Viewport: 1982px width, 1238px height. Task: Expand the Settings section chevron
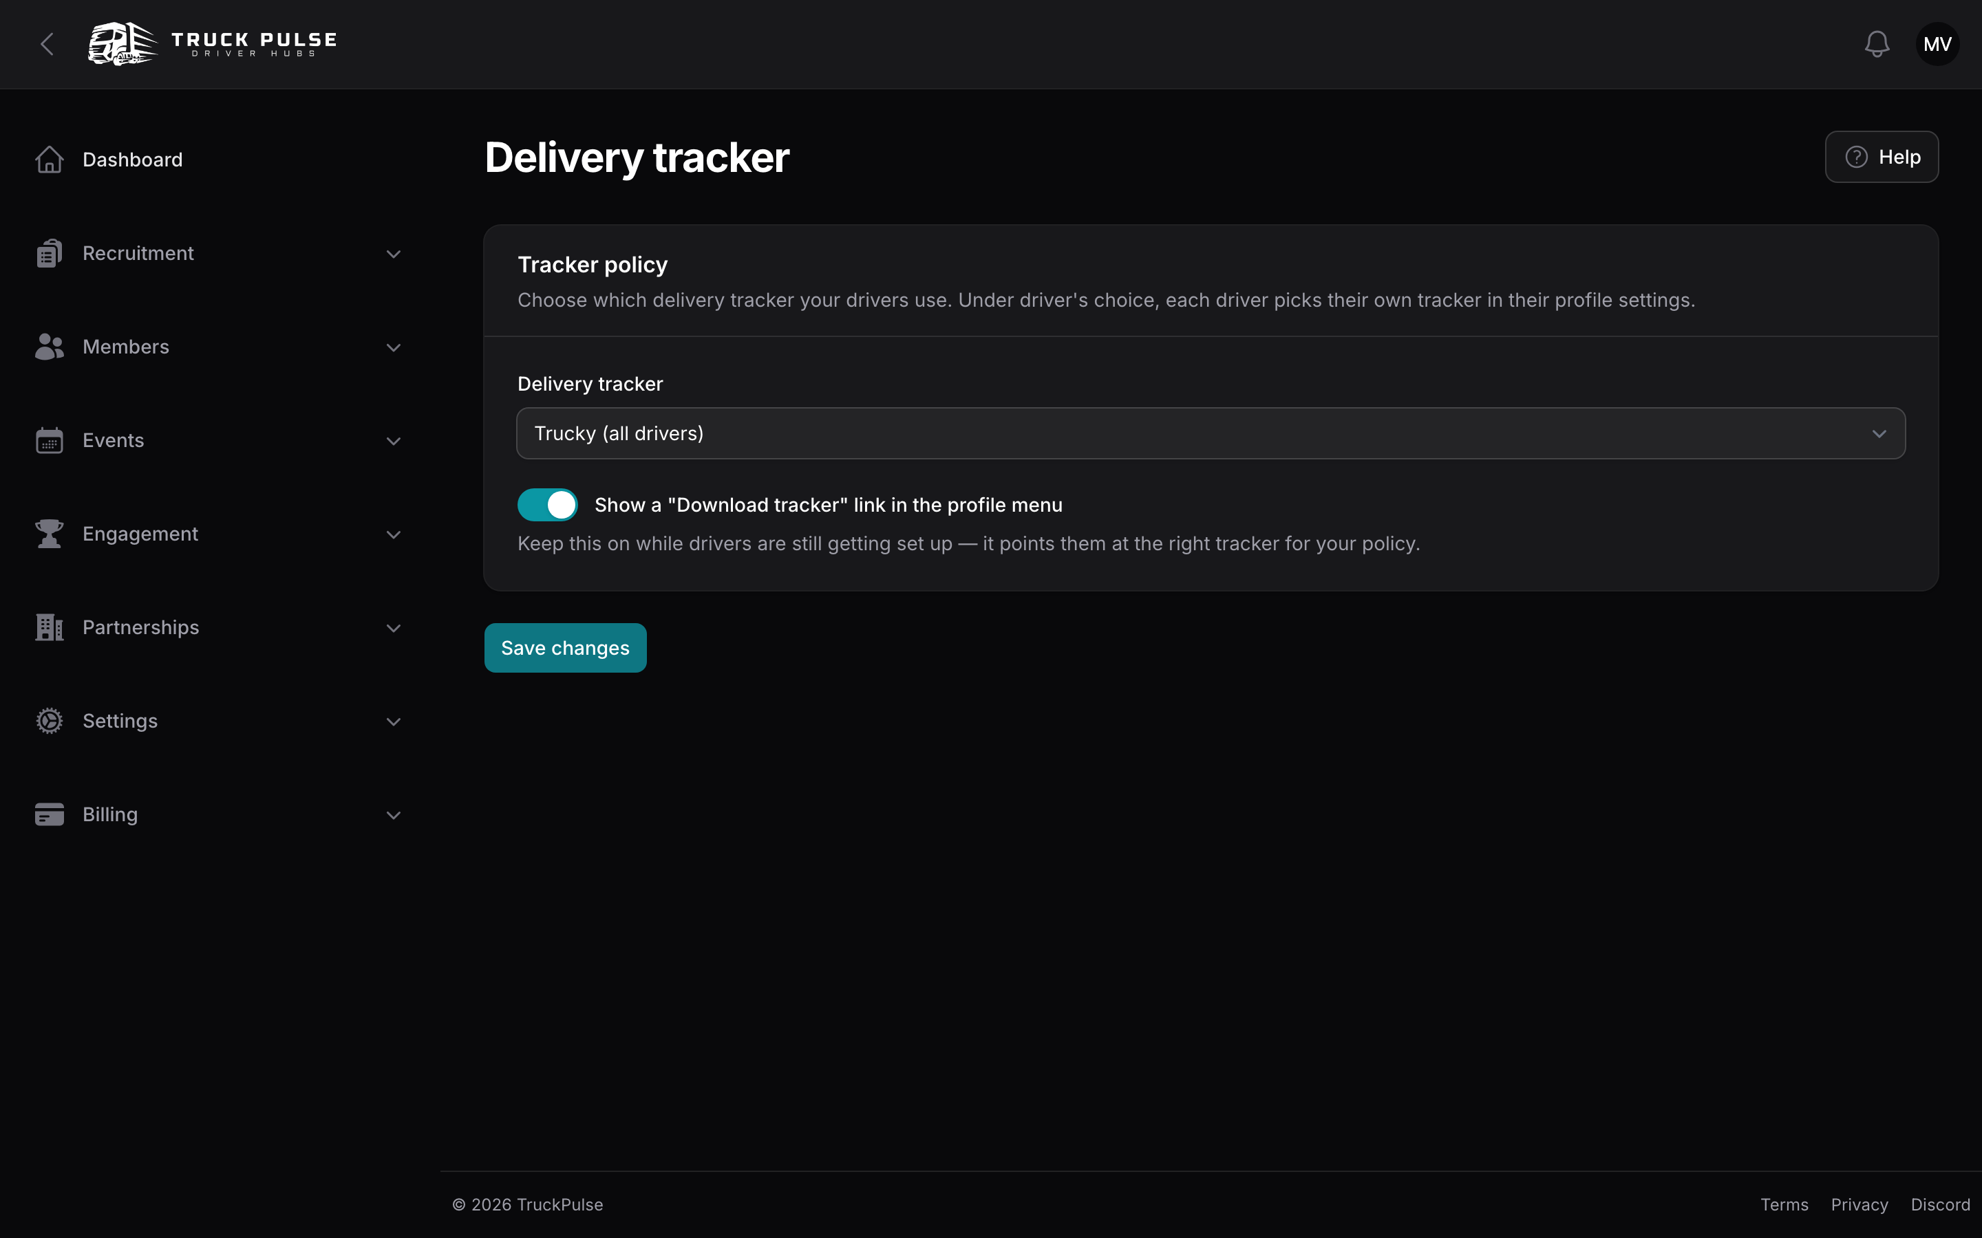click(x=393, y=721)
